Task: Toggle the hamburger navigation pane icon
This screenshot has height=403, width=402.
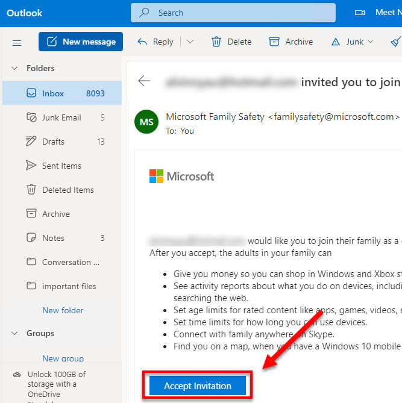Action: [17, 43]
